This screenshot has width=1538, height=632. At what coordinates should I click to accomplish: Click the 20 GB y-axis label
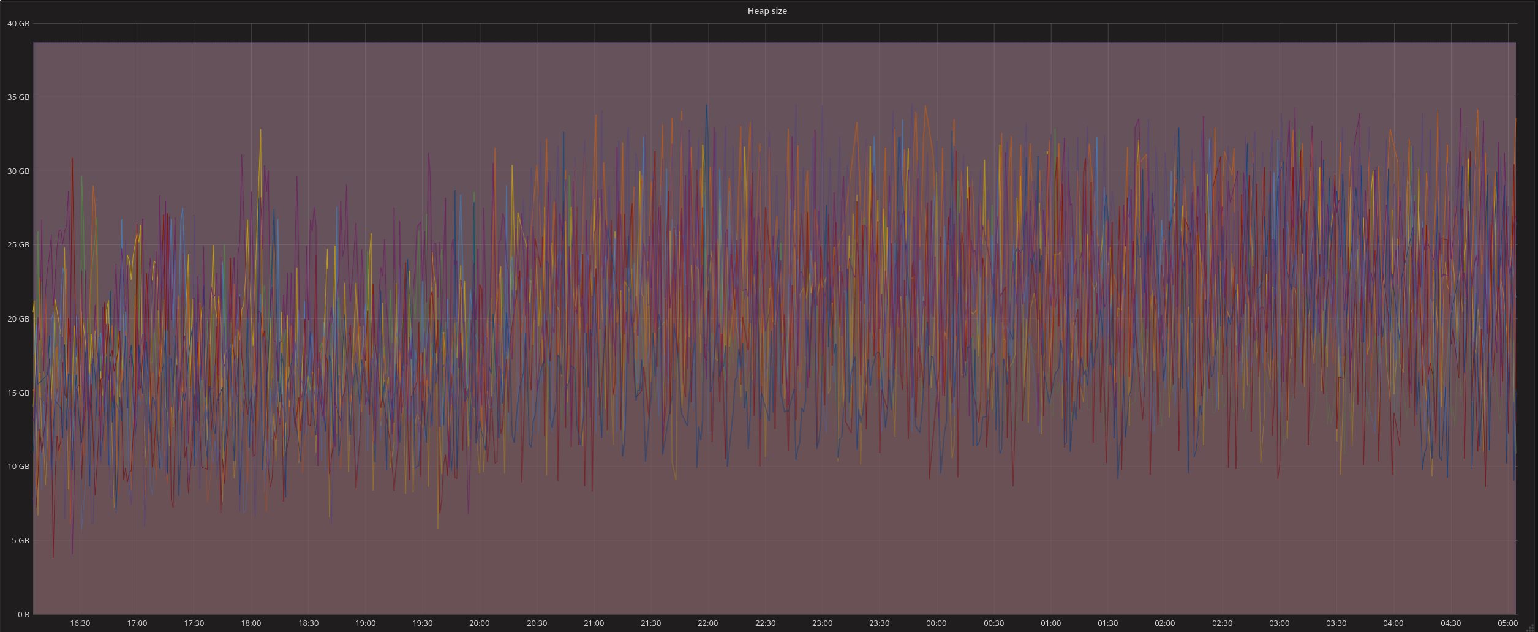pyautogui.click(x=18, y=319)
